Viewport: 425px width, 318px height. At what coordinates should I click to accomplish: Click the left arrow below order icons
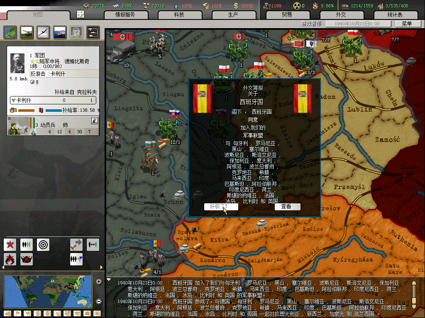click(3, 267)
